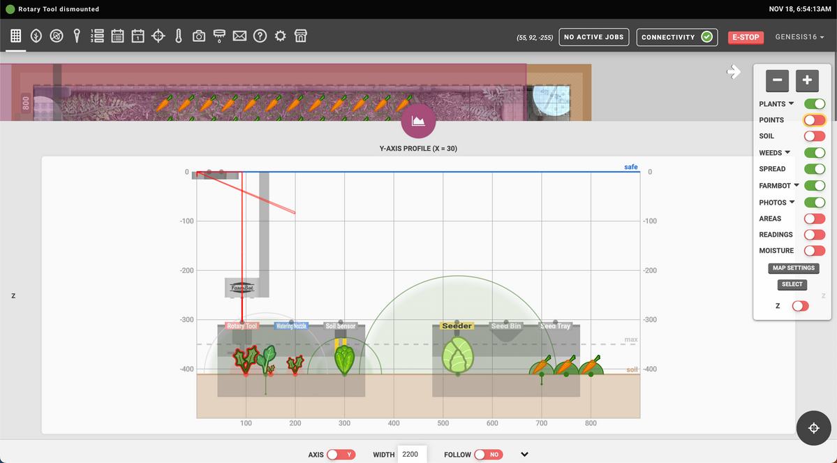Open the Weeds page icon
The width and height of the screenshot is (837, 463).
(56, 35)
